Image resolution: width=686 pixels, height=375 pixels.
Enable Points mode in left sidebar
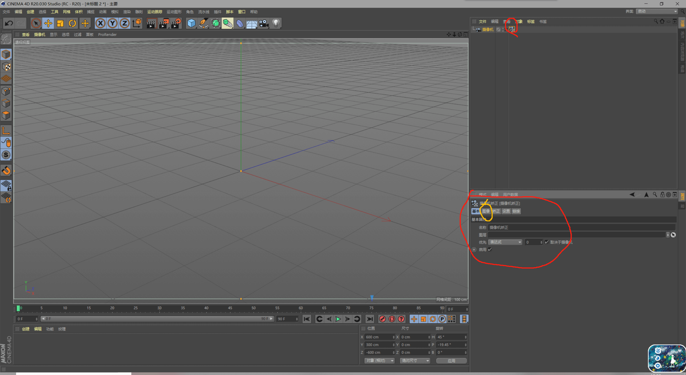pyautogui.click(x=6, y=91)
